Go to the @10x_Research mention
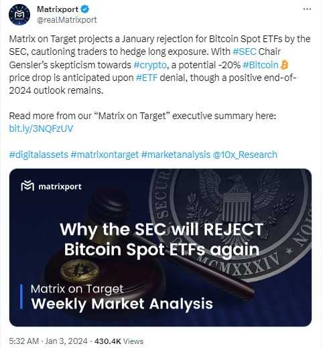The width and height of the screenshot is (323, 348). (245, 155)
